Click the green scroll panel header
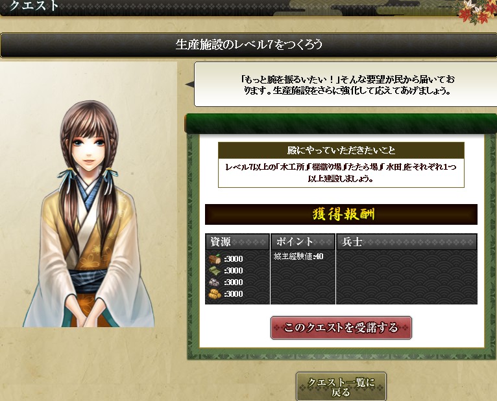This screenshot has height=401, width=497. [x=341, y=124]
